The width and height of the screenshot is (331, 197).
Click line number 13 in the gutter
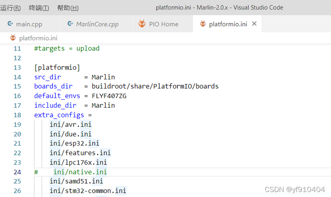(17, 68)
